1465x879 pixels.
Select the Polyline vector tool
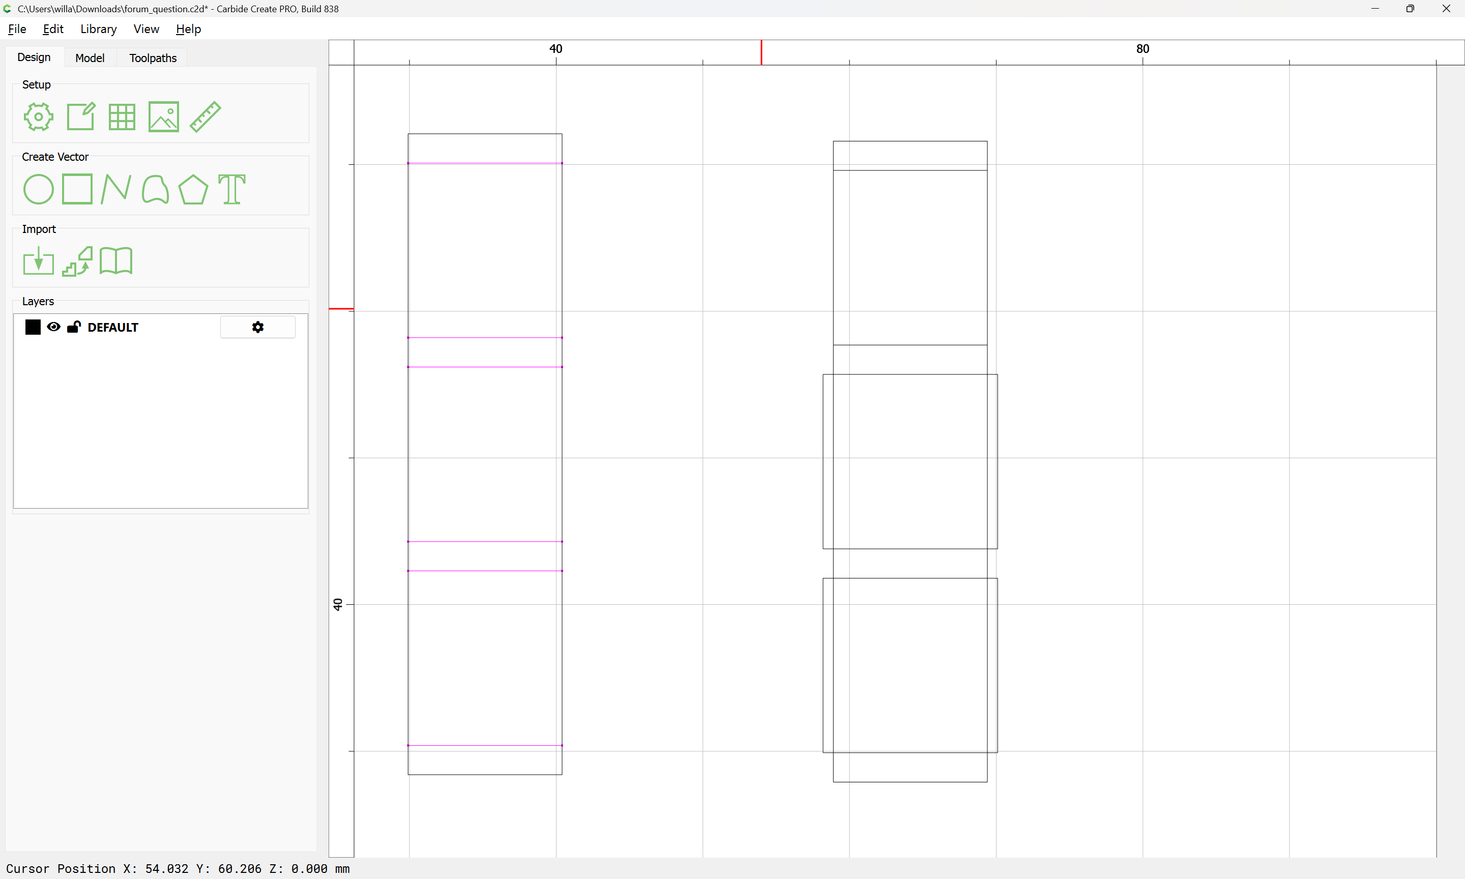pos(116,189)
